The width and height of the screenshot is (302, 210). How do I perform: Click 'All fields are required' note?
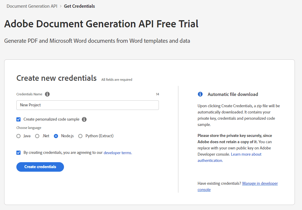pos(117,80)
